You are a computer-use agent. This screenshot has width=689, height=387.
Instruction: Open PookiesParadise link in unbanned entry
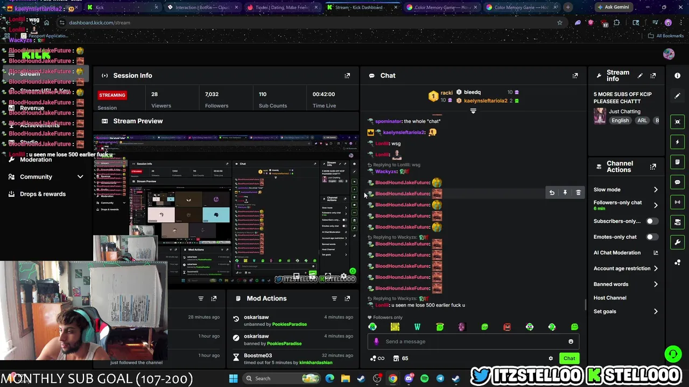(x=290, y=324)
